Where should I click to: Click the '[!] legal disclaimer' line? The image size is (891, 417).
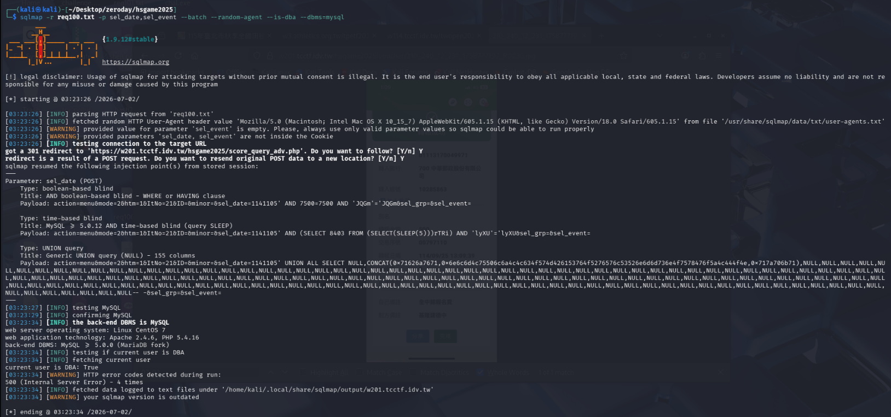(x=445, y=81)
